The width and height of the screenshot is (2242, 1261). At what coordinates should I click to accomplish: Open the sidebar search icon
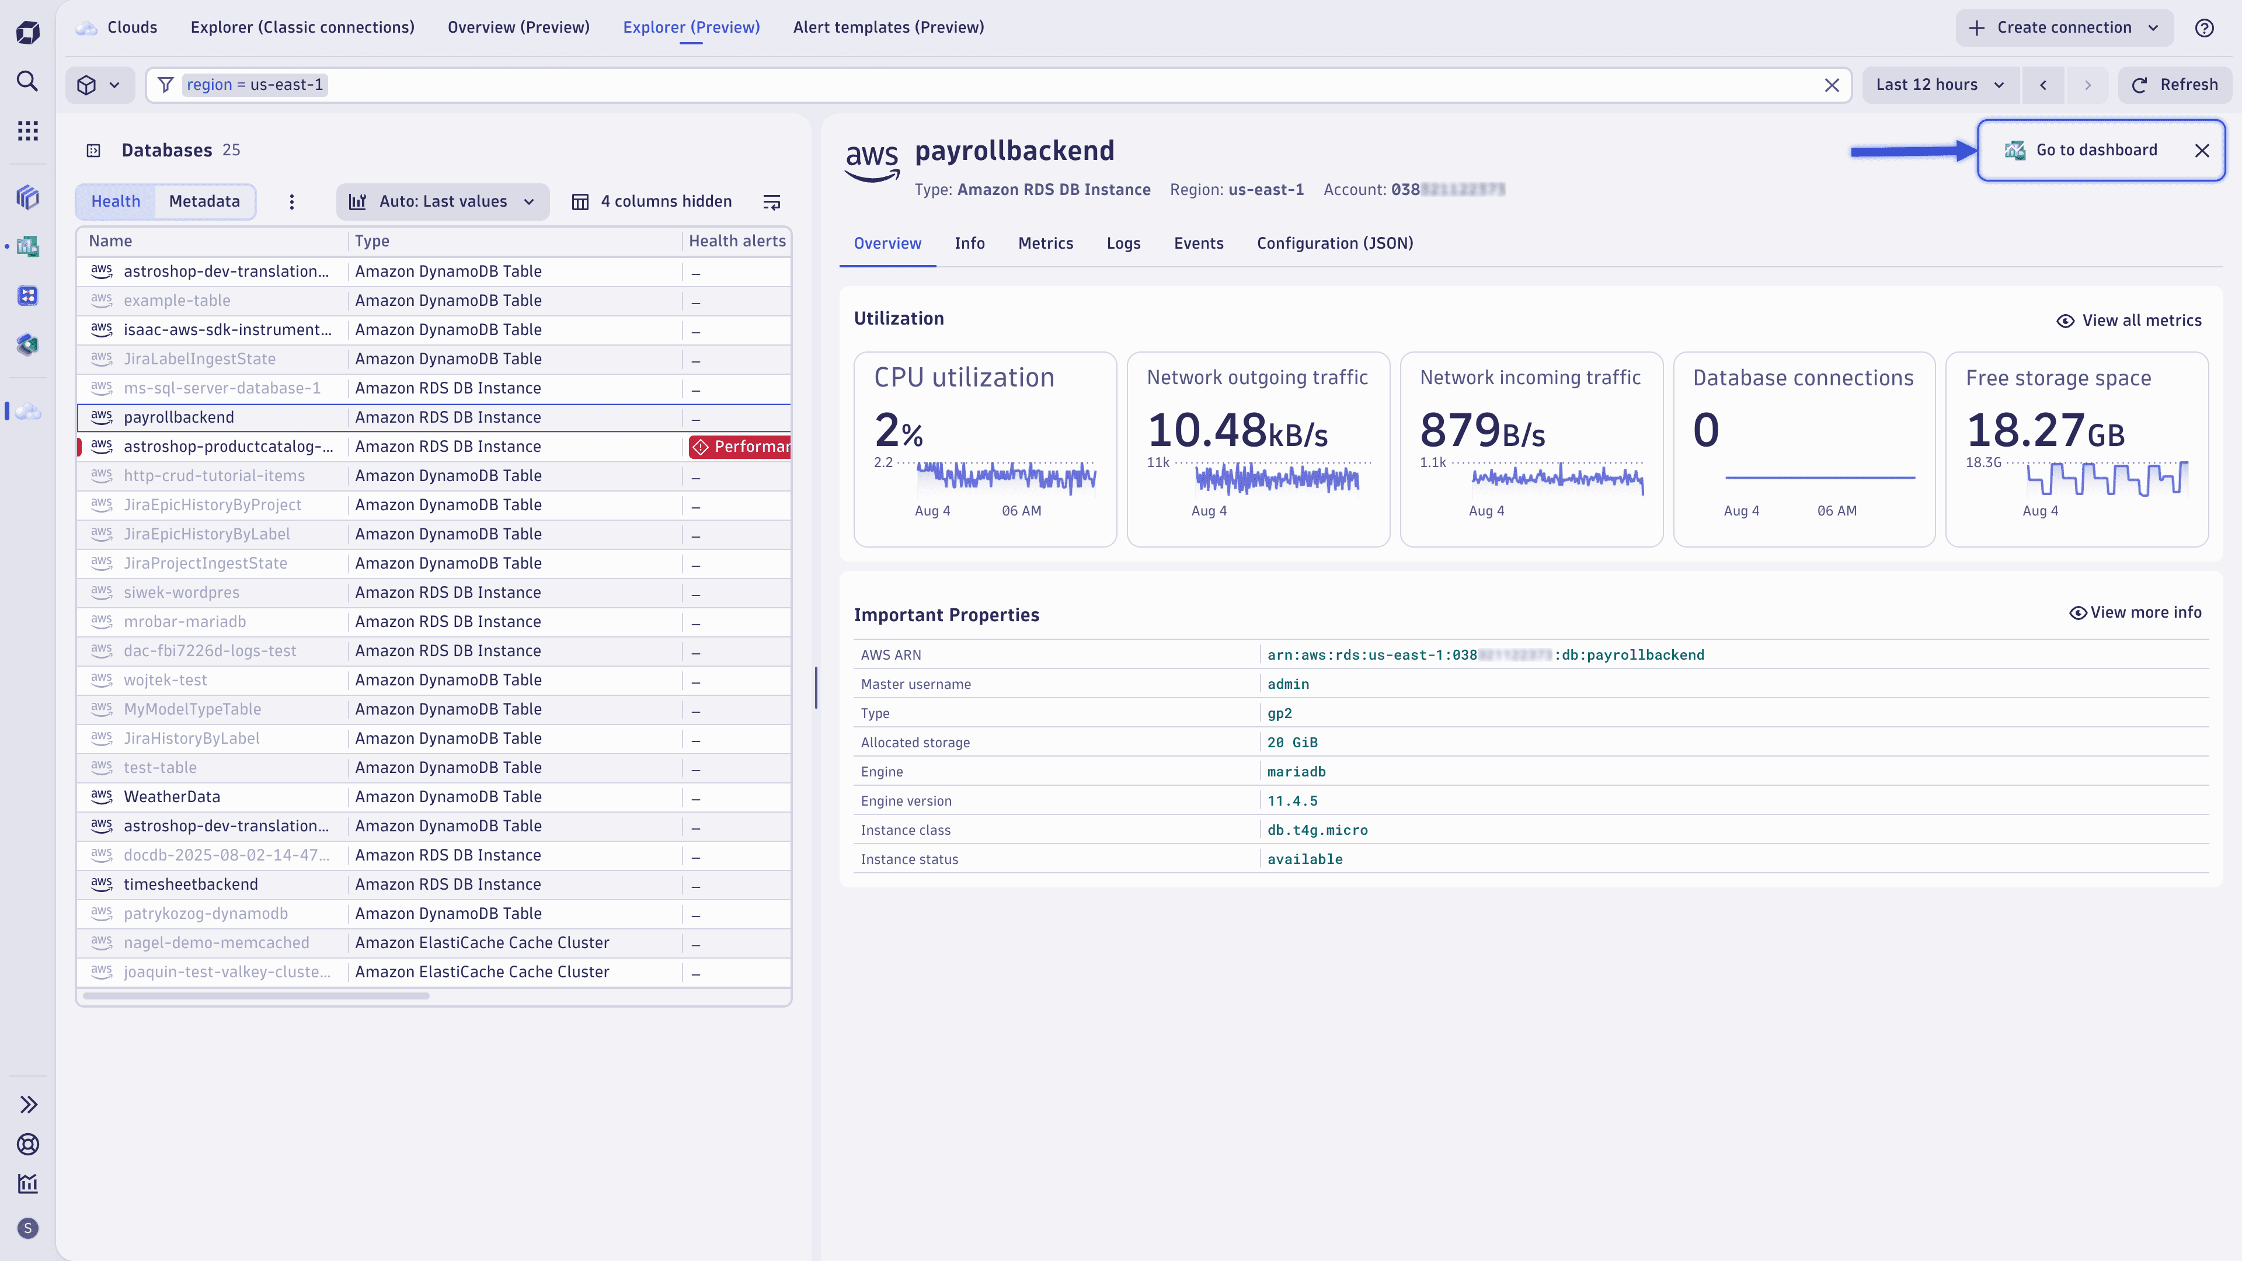pyautogui.click(x=28, y=82)
